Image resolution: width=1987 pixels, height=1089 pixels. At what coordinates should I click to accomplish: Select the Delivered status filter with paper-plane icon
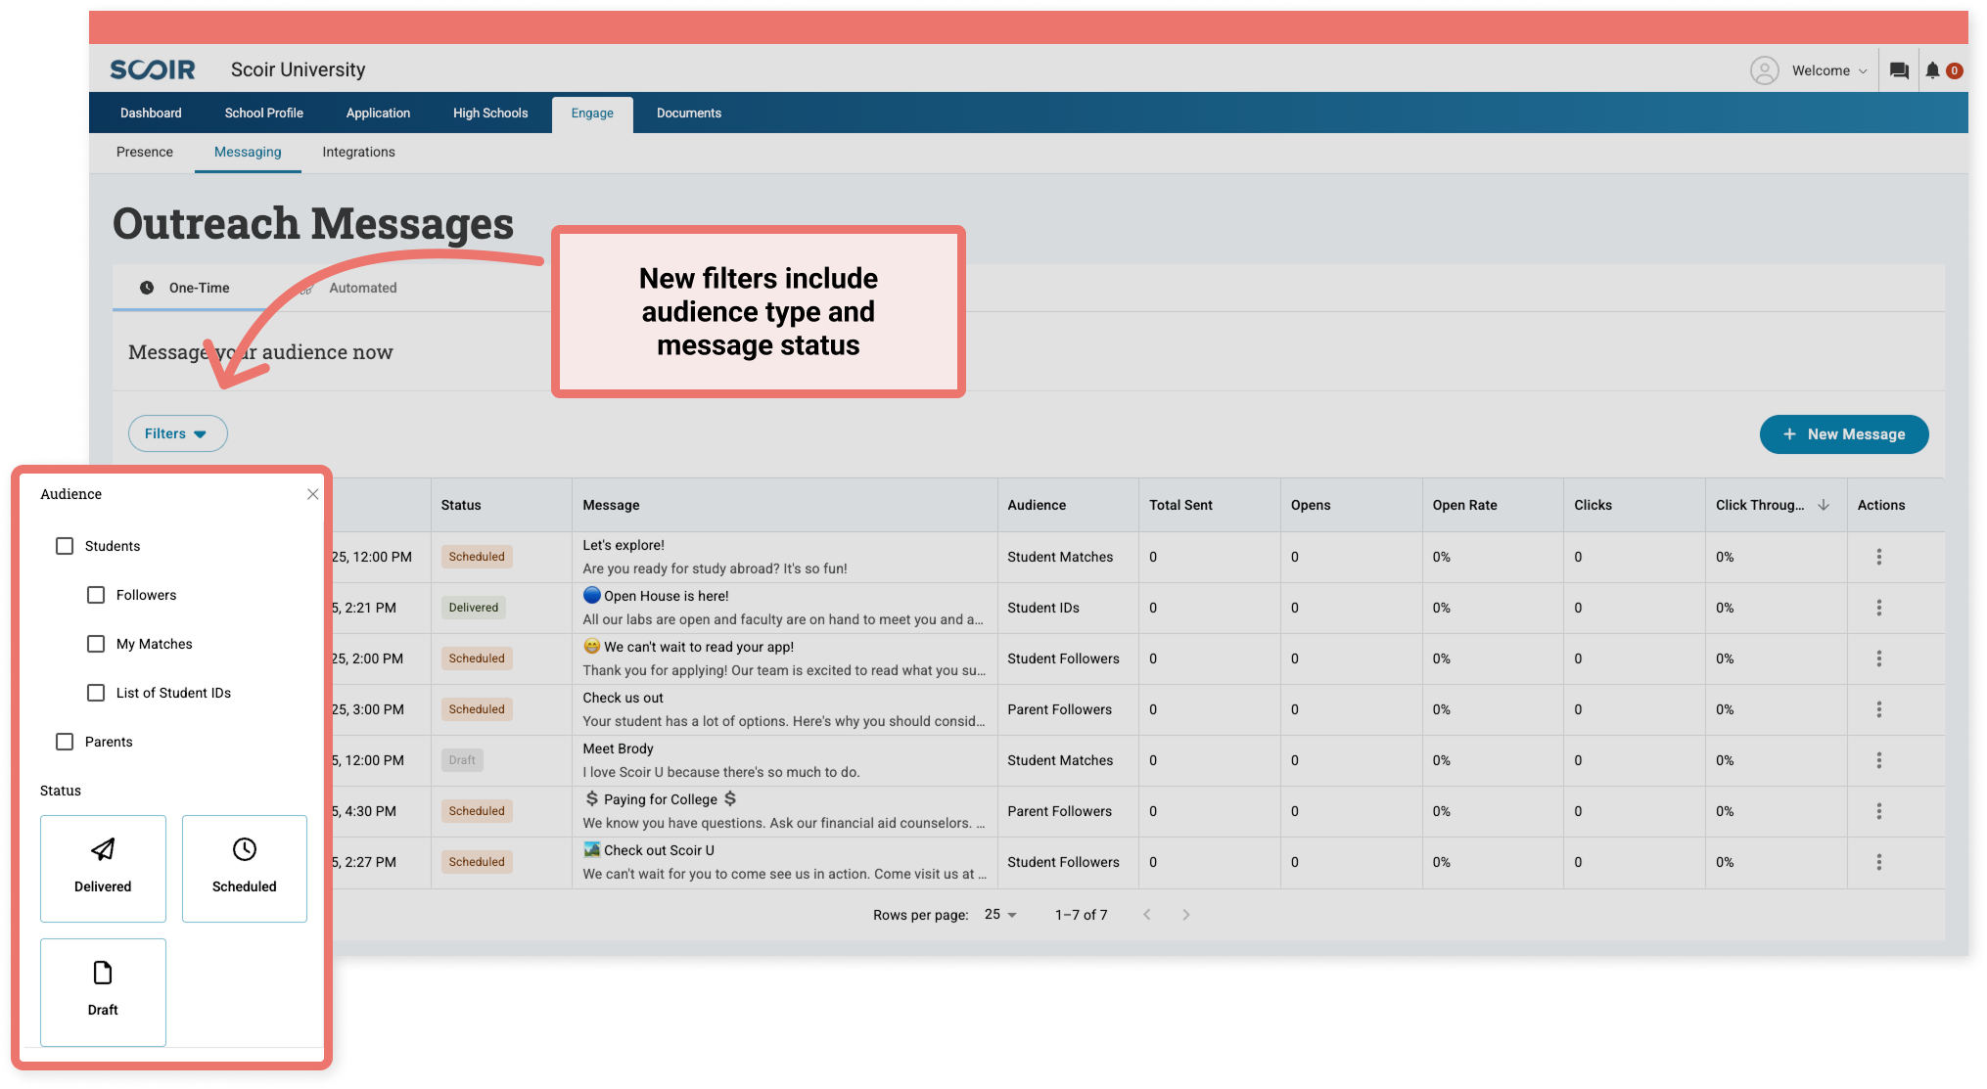pos(103,869)
